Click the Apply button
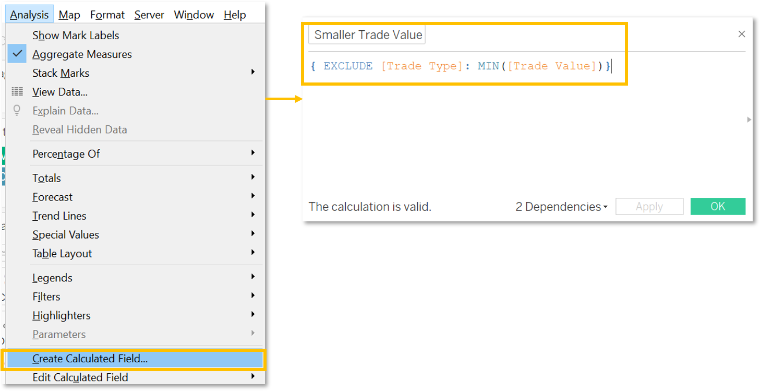Viewport: 760px width, 391px height. 649,207
